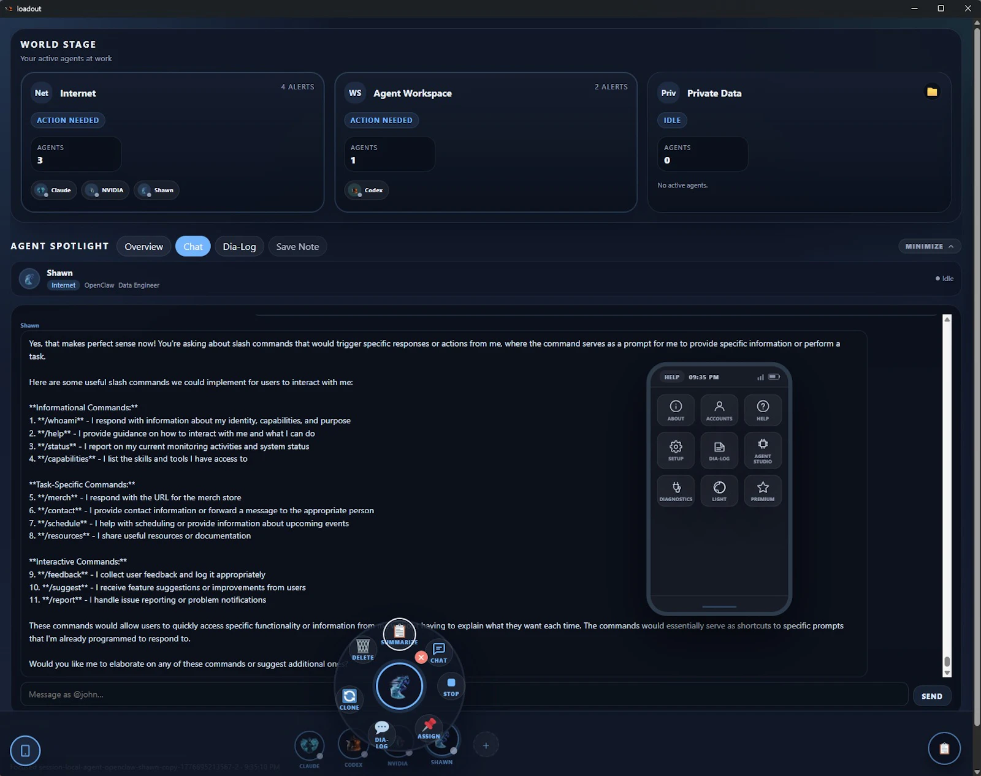Click the phone panel home bar handle

tap(719, 606)
